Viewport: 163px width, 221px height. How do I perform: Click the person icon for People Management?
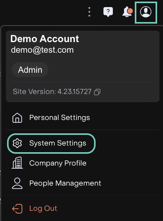coord(17,183)
